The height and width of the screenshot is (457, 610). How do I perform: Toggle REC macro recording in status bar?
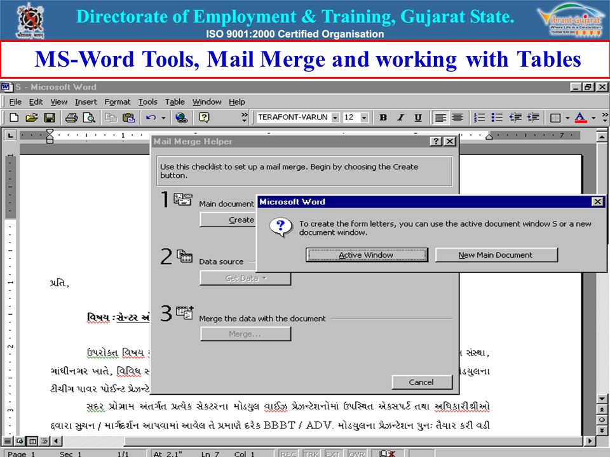pos(288,453)
